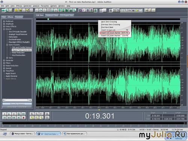188x141 pixels.
Task: Switch to the CD Project View tab
Action: point(67,15)
